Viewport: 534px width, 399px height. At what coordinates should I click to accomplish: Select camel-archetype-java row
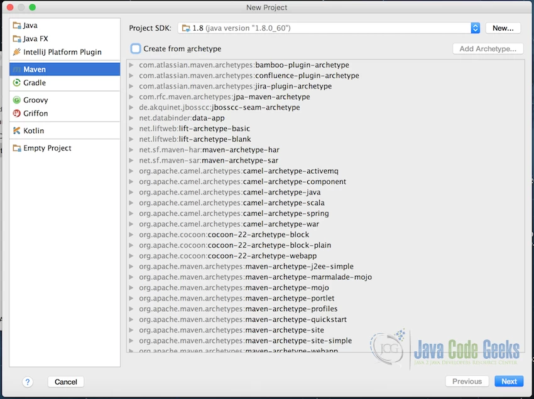click(x=325, y=192)
